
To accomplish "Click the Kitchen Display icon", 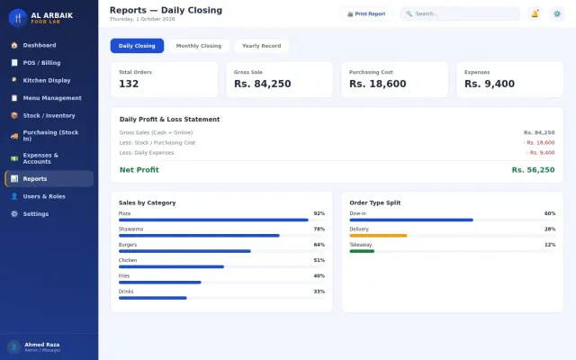I will coord(14,80).
